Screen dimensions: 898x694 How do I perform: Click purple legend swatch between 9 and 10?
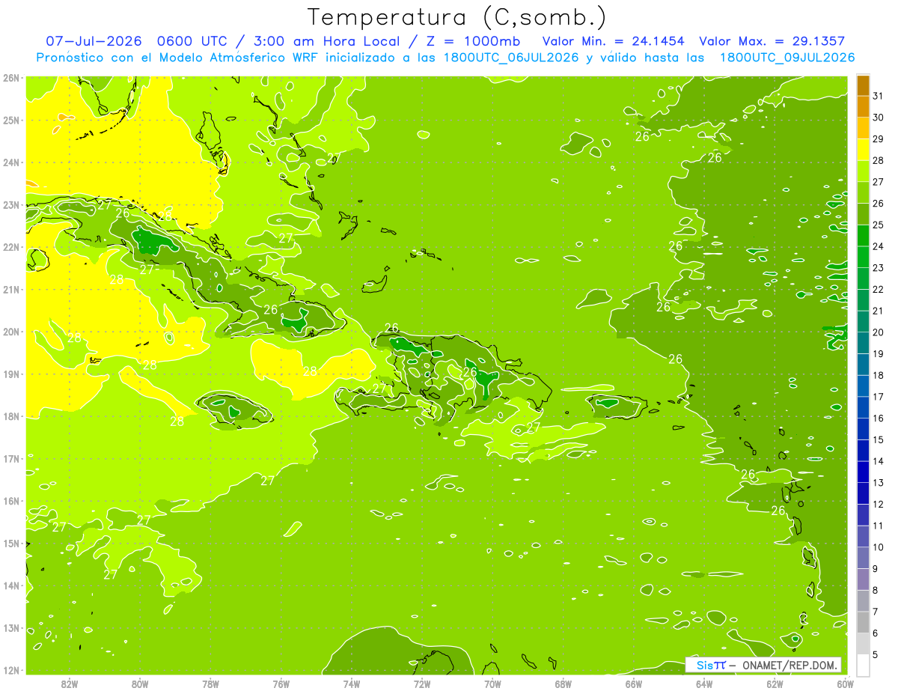[863, 558]
